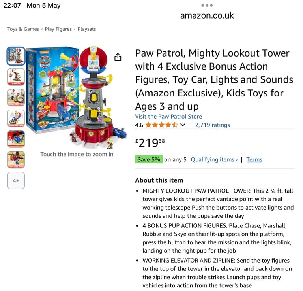The height and width of the screenshot is (291, 303).
Task: Tap the share icon beside product image
Action: 118,57
